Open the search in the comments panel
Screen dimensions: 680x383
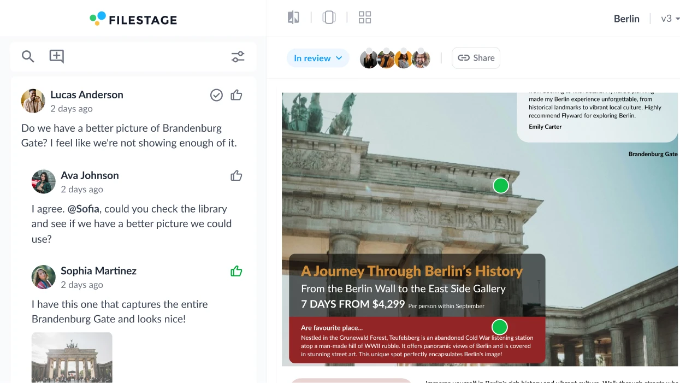point(28,56)
